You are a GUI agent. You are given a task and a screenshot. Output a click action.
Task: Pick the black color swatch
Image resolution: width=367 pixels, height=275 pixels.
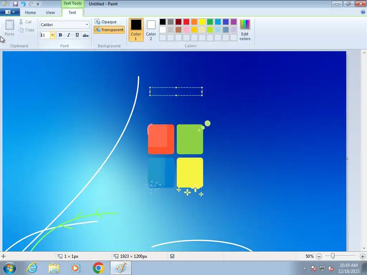click(x=163, y=22)
